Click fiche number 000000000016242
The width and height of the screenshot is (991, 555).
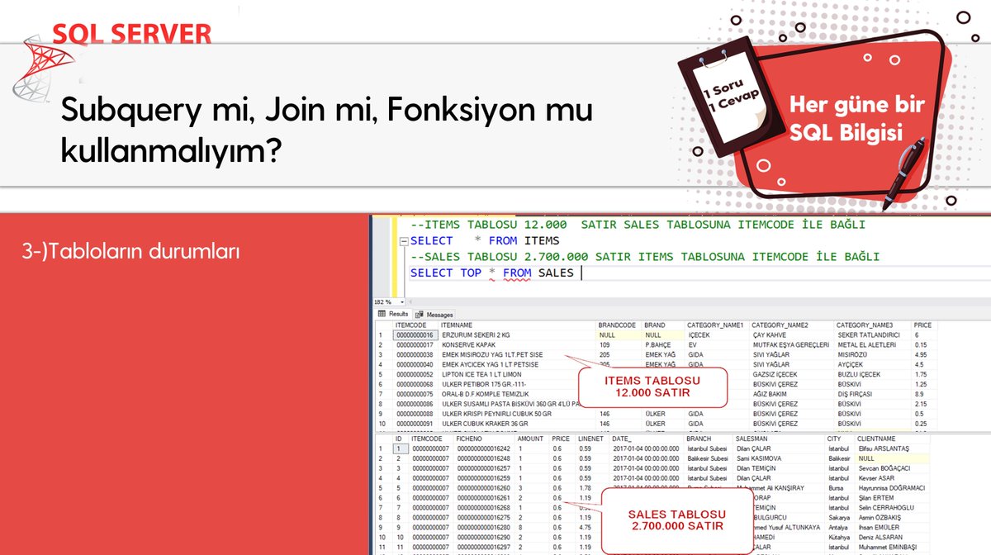click(x=484, y=448)
